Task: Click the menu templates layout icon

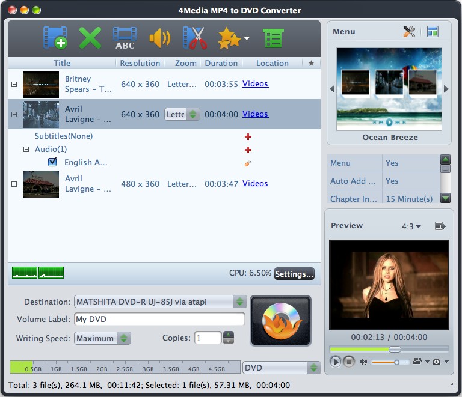Action: 433,31
